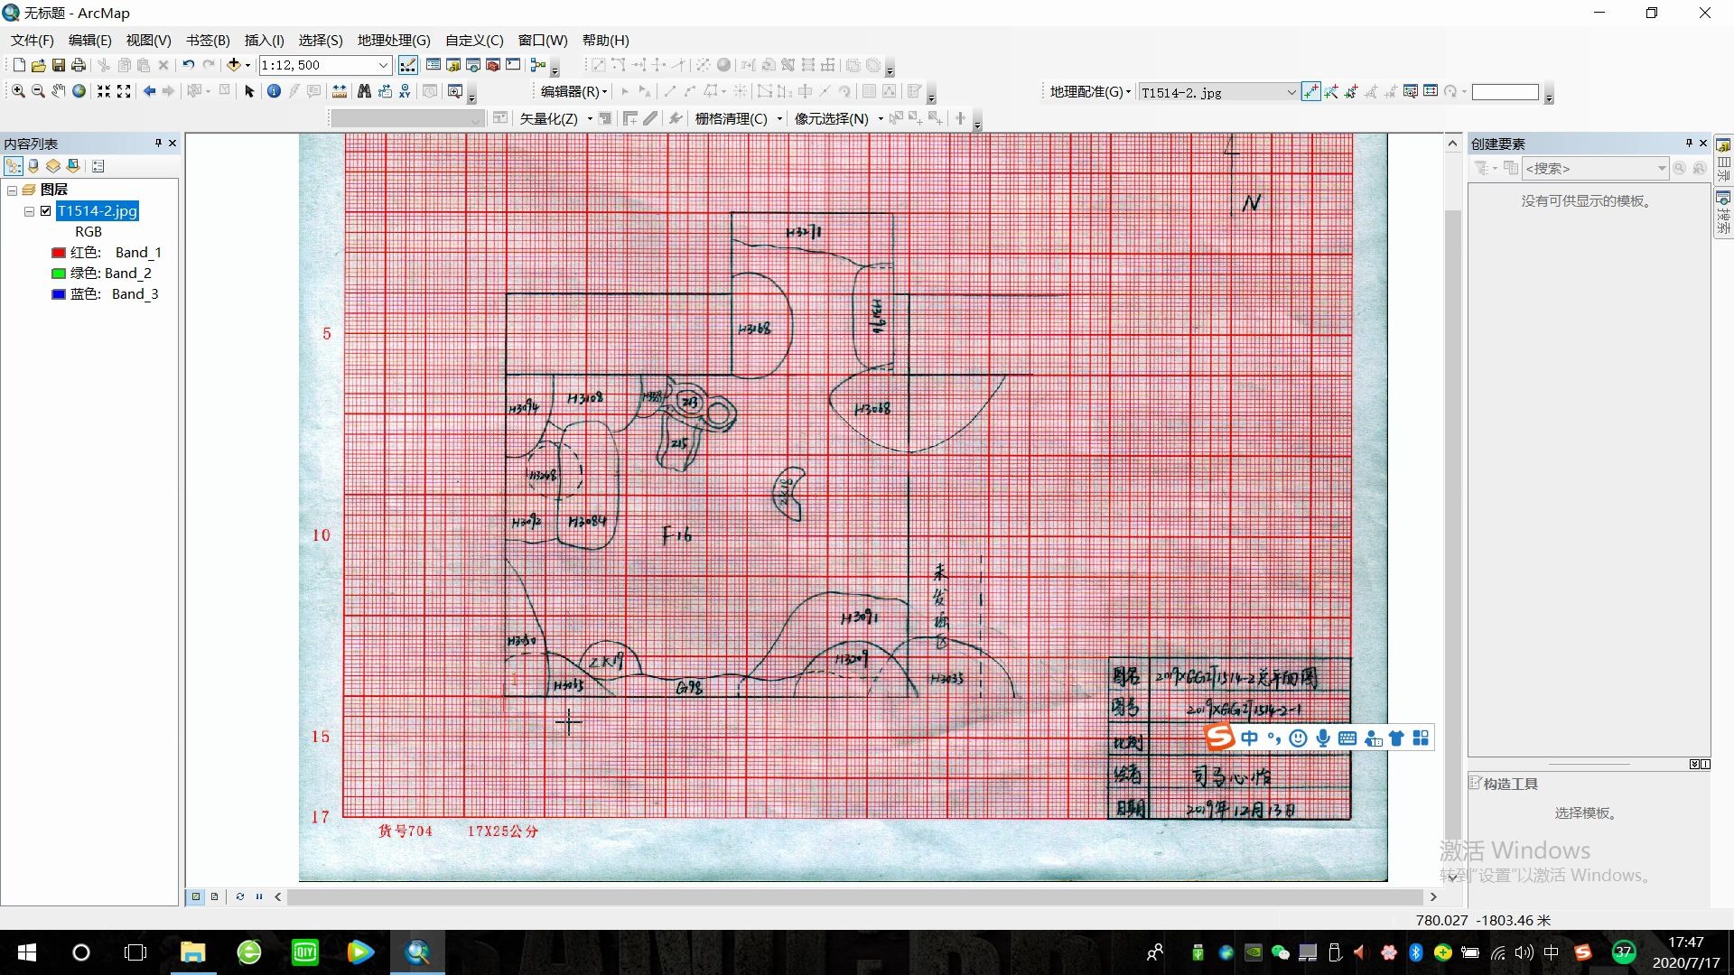Collapse the T1514-2.jpg layer tree node

[29, 211]
